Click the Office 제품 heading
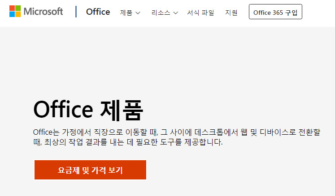The height and width of the screenshot is (196, 335). 88,110
